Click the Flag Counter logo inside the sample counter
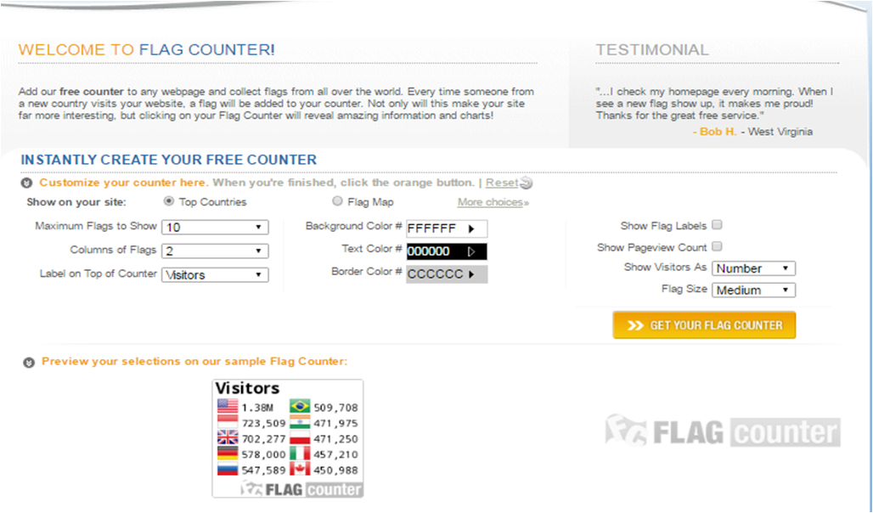 tap(301, 489)
